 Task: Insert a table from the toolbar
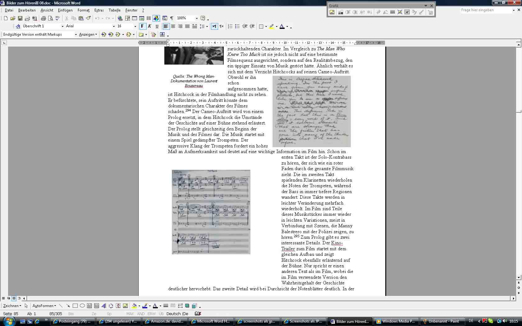tap(134, 18)
